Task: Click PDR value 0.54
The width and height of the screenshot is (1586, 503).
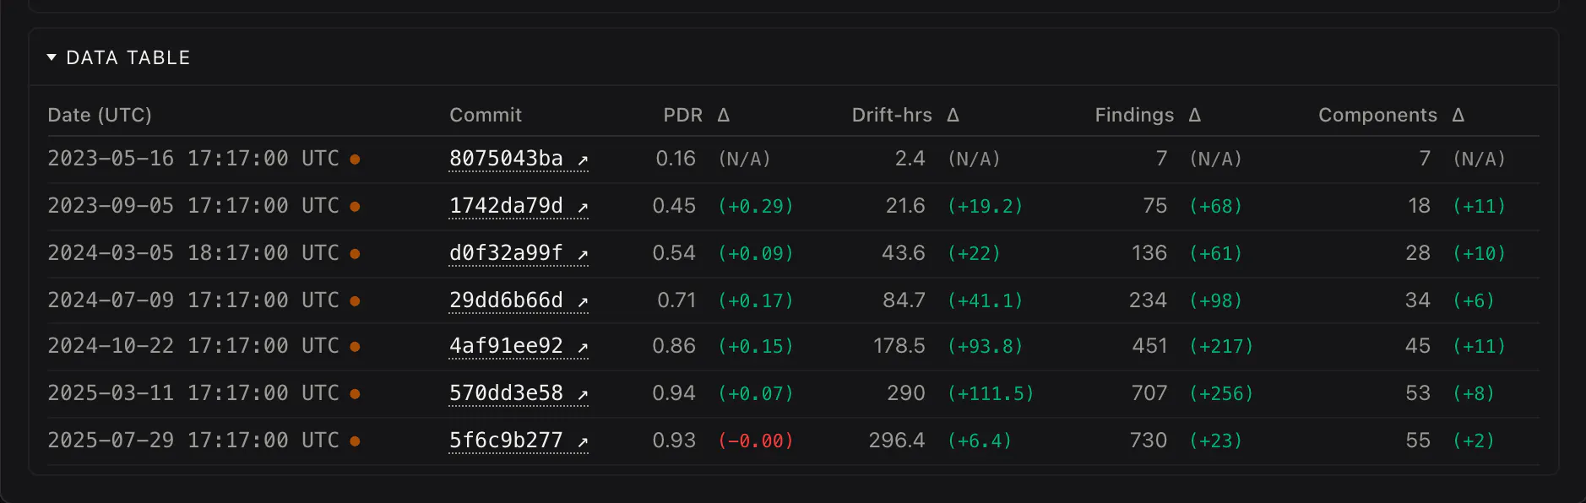Action: 674,253
